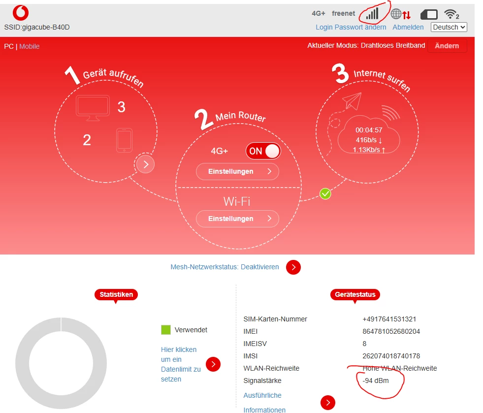This screenshot has width=483, height=413.
Task: Click the upload rate 1.13Kb/s
Action: (x=369, y=150)
